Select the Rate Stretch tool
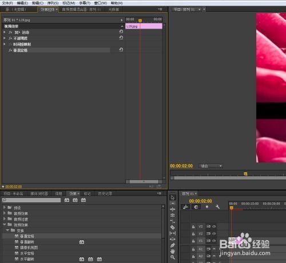Screen dimensions: 286x263 pyautogui.click(x=172, y=221)
